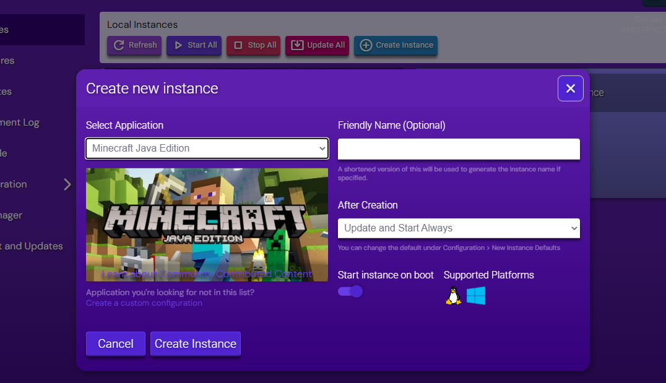Viewport: 666px width, 383px height.
Task: Cancel creating the new instance
Action: [115, 343]
